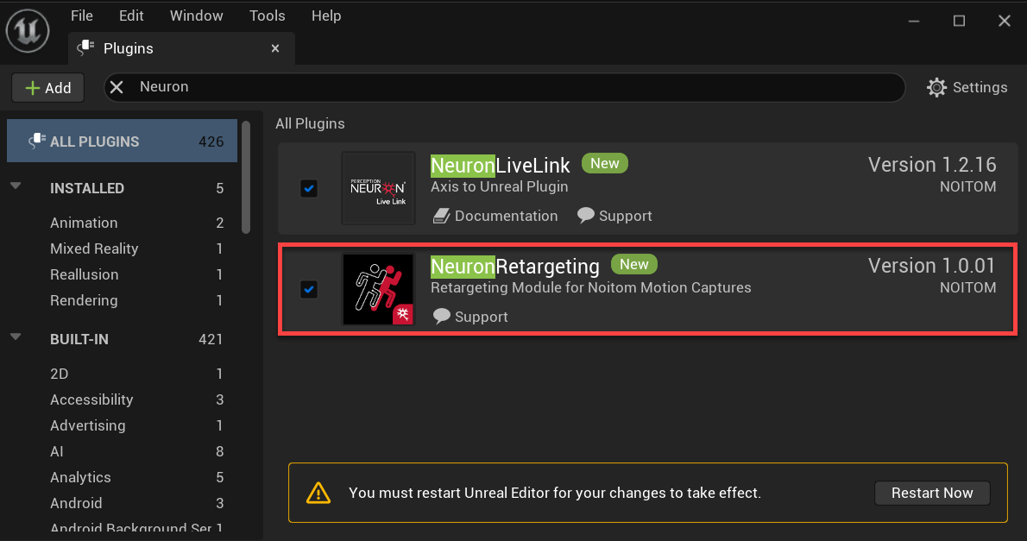Select the Android category
The height and width of the screenshot is (541, 1027).
click(x=76, y=503)
